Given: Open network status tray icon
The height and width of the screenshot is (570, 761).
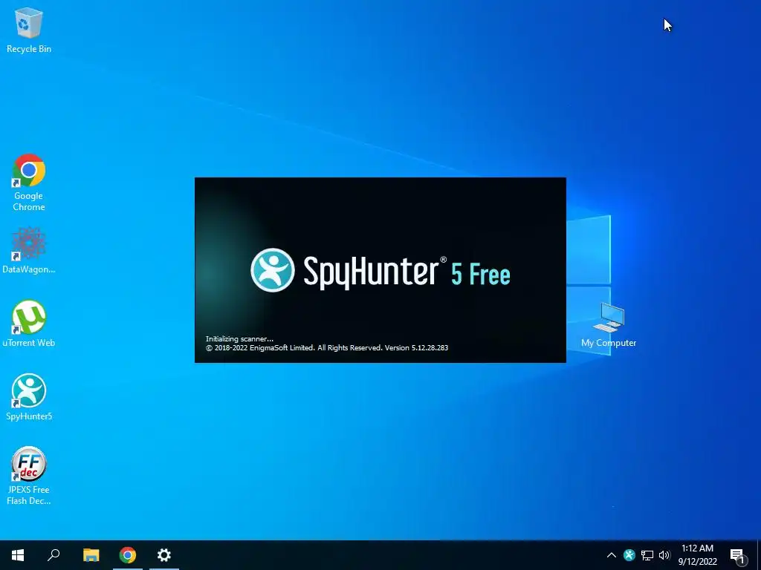Looking at the screenshot, I should point(647,555).
